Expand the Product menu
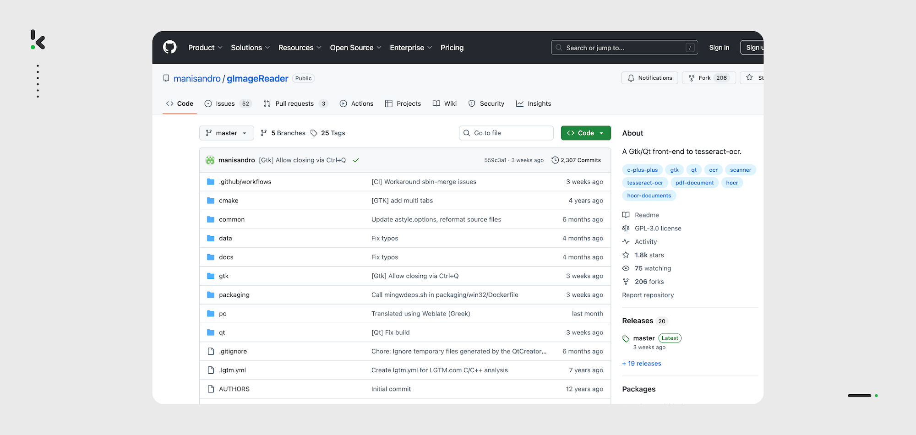This screenshot has height=435, width=916. [205, 48]
